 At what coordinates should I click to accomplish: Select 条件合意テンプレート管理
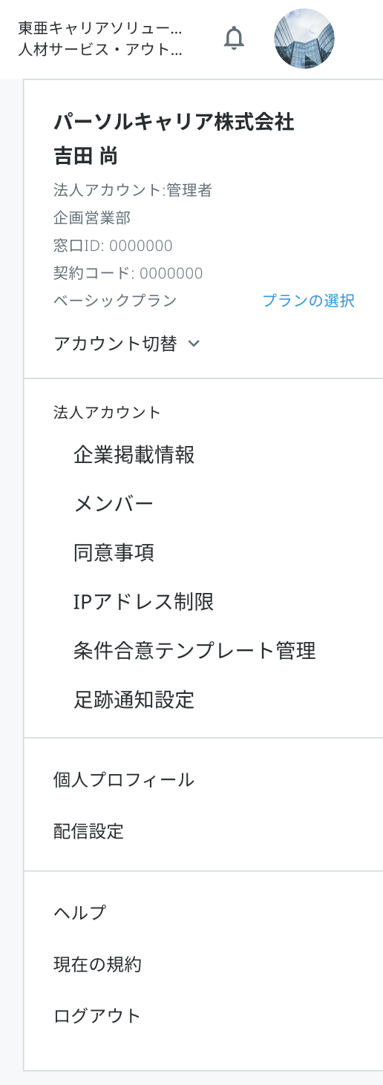194,651
